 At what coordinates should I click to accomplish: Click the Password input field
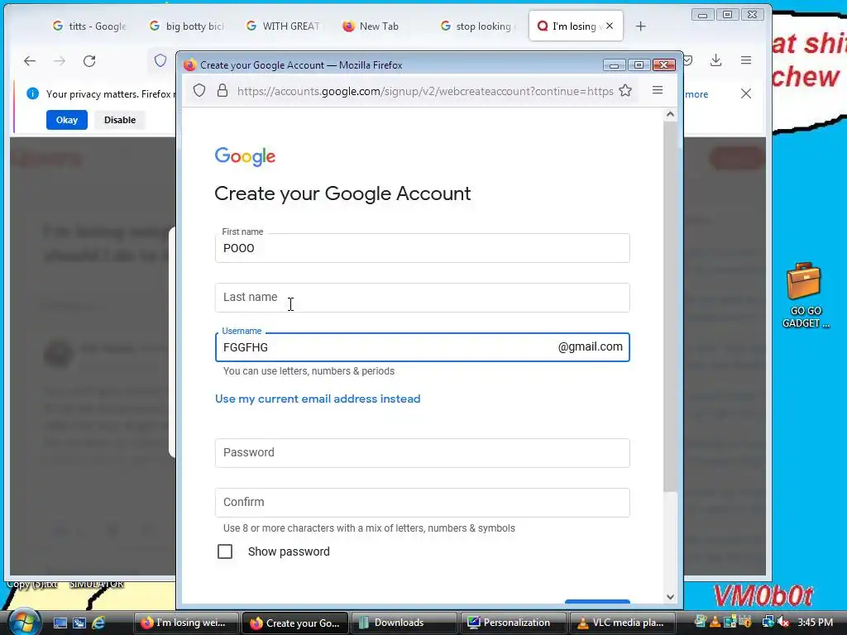click(423, 453)
